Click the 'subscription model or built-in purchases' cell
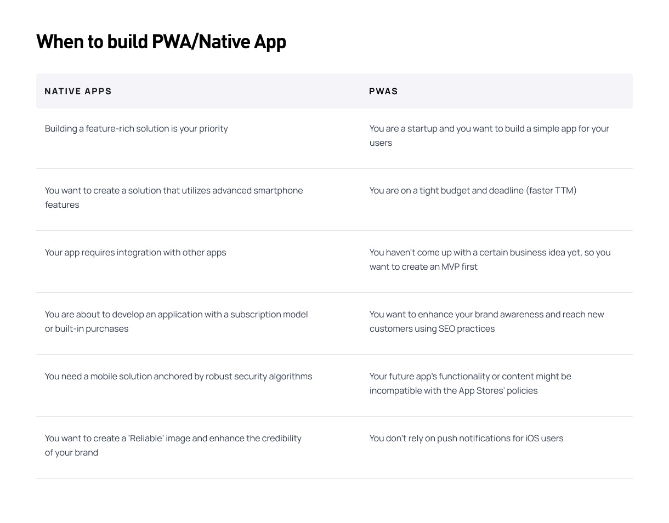The width and height of the screenshot is (669, 523). [176, 321]
